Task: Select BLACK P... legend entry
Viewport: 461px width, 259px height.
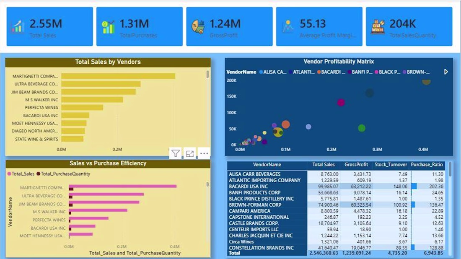Action: point(388,72)
